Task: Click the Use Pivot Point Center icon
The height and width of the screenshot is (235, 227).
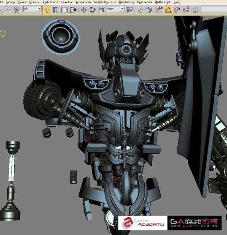Action: [130, 10]
